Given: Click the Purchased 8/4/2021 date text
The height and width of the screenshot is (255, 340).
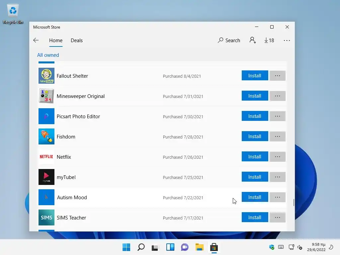Looking at the screenshot, I should coord(182,76).
